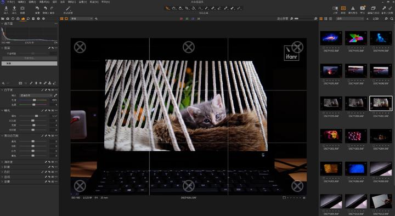Click the Edit Selected Variants icon
Image resolution: width=395 pixels, height=216 pixels.
pyautogui.click(x=373, y=8)
